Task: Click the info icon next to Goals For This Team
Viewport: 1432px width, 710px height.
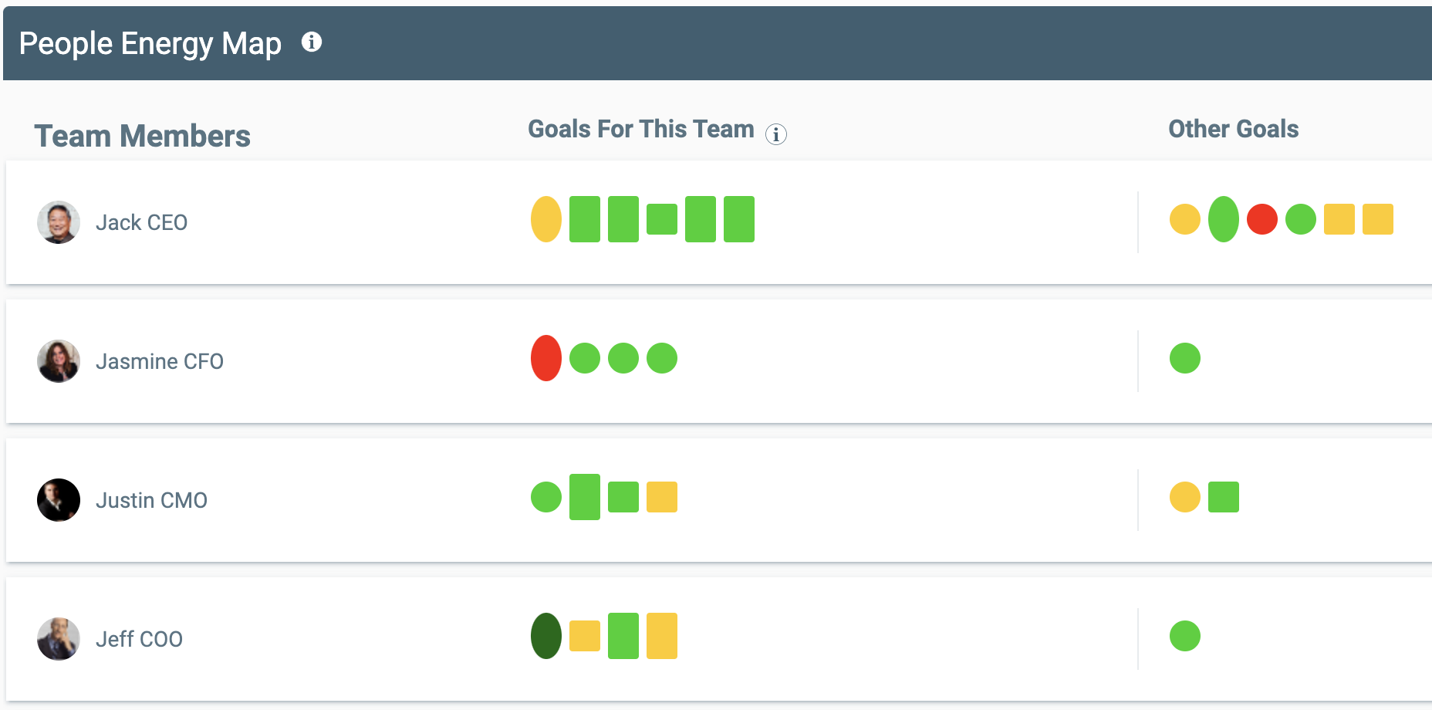Action: point(776,134)
